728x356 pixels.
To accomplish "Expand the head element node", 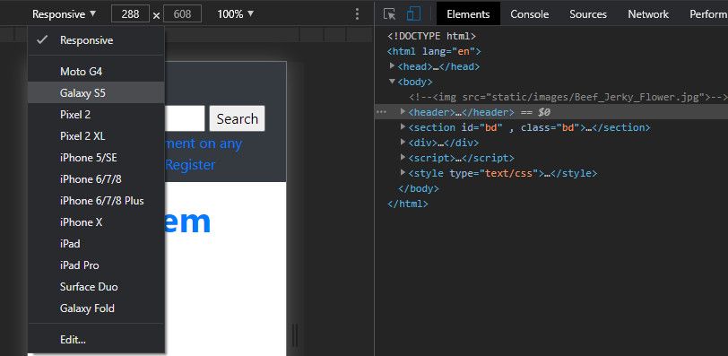I will (x=393, y=66).
